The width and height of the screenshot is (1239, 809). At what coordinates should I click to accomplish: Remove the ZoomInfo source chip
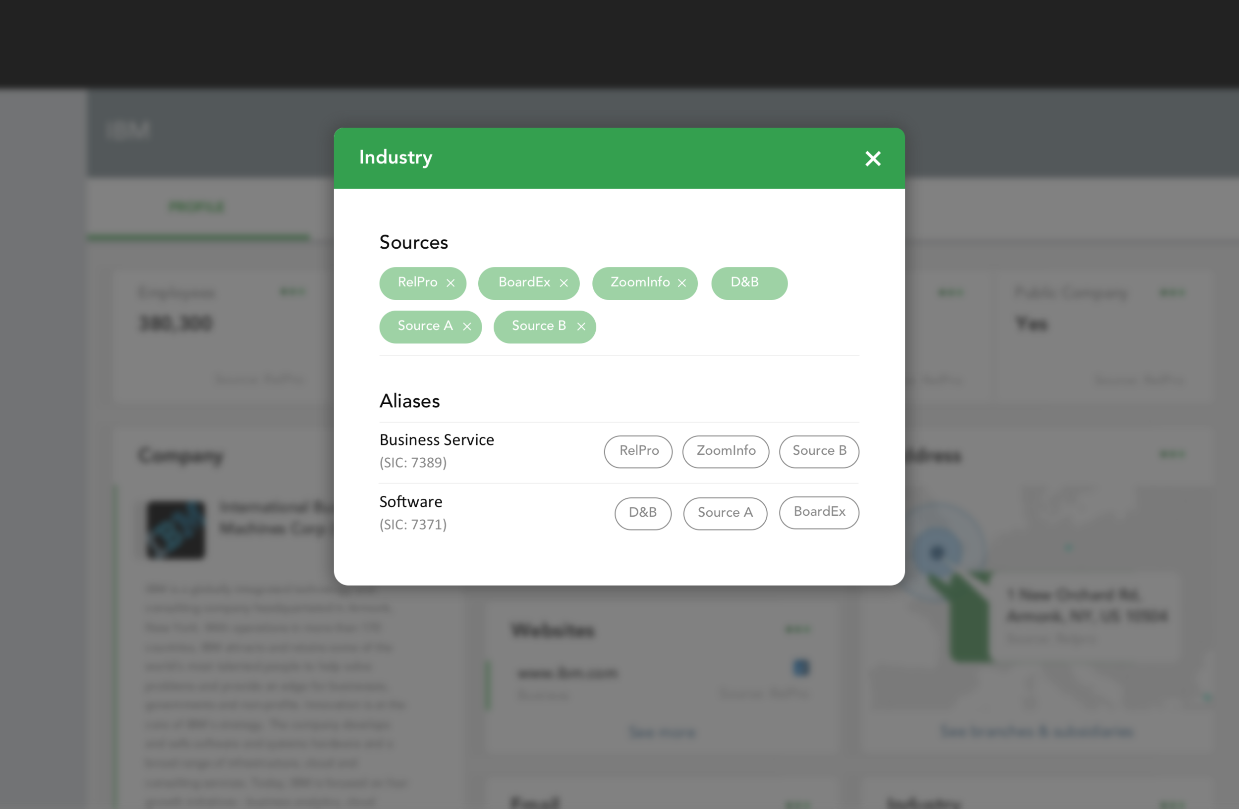682,283
